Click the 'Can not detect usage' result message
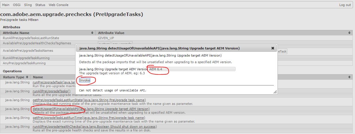This screenshot has height=134, width=355. [112, 91]
